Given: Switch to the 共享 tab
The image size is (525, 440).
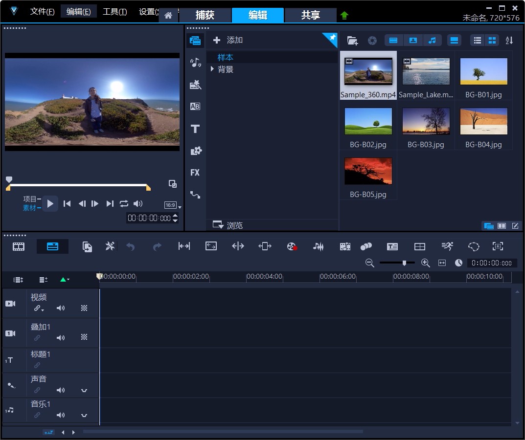Looking at the screenshot, I should click(310, 15).
